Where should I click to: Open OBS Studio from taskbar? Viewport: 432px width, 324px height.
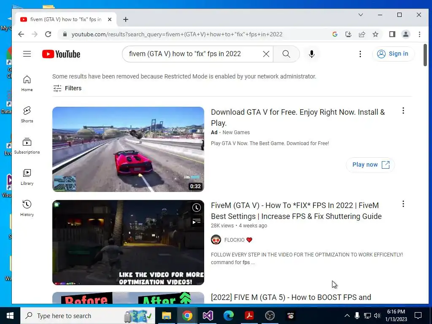coord(270,316)
